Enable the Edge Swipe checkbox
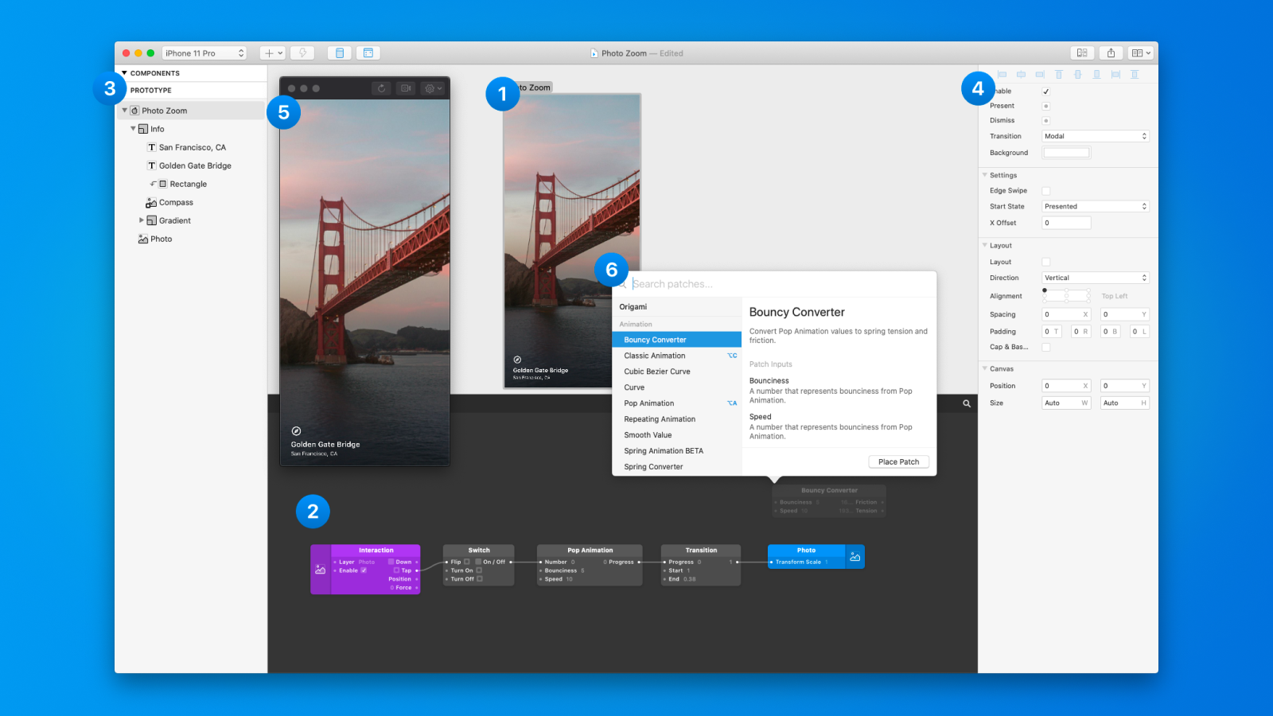Image resolution: width=1273 pixels, height=716 pixels. (1046, 190)
